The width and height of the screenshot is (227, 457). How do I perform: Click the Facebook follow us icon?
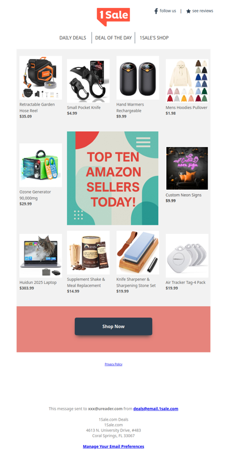pyautogui.click(x=156, y=11)
